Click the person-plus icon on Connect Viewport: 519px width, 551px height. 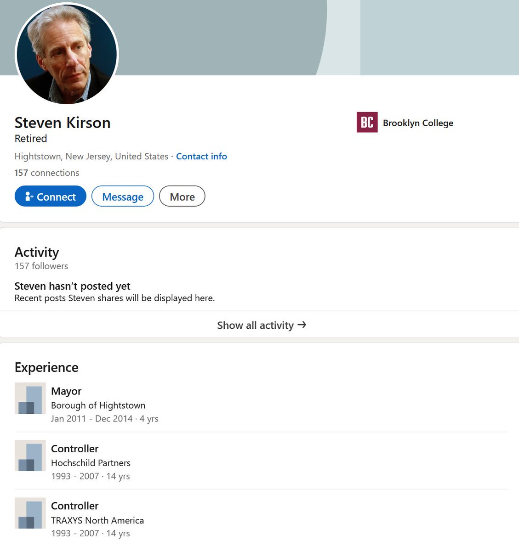(29, 197)
